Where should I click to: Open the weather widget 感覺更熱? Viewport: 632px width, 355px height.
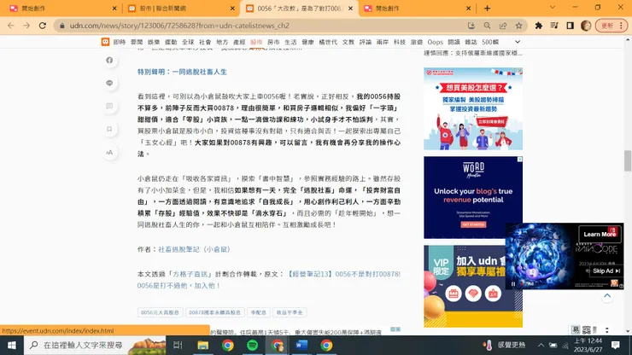(504, 346)
